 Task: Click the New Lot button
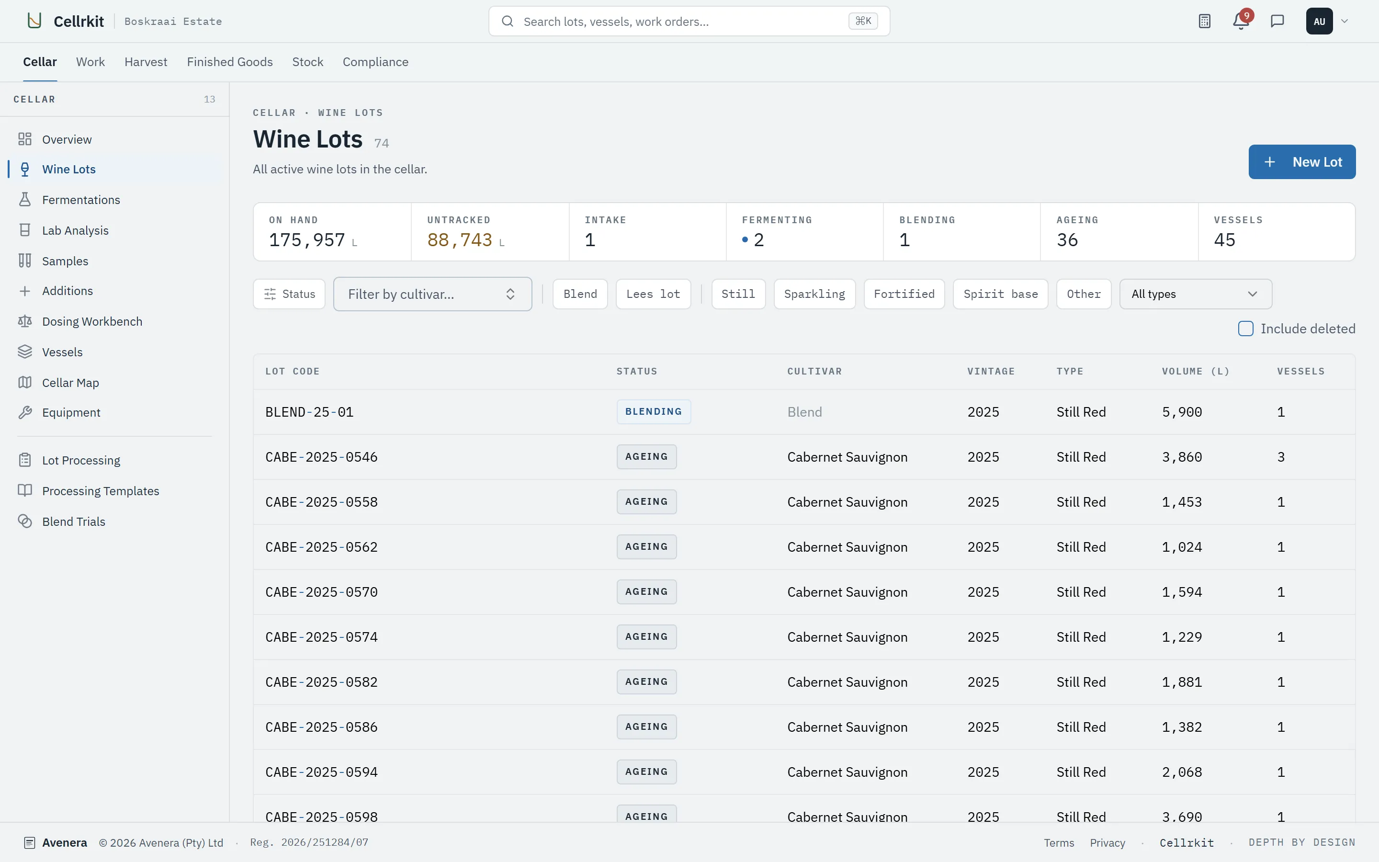(1302, 162)
